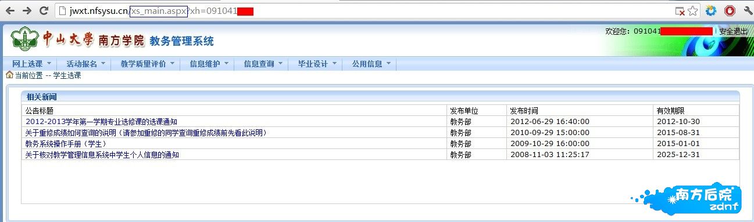This screenshot has height=222, width=754.
Task: Click the 教务管理系统 title text
Action: click(181, 41)
